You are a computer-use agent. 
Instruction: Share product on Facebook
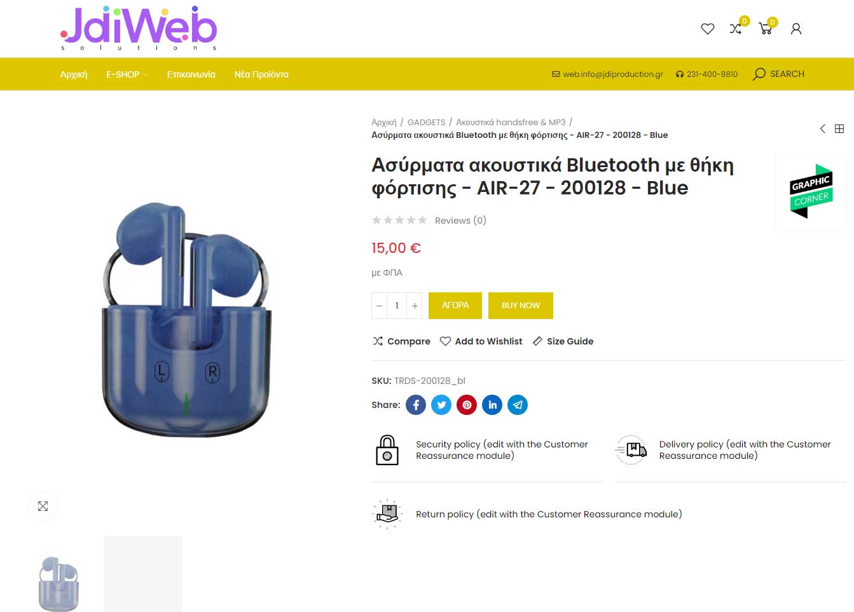point(416,405)
